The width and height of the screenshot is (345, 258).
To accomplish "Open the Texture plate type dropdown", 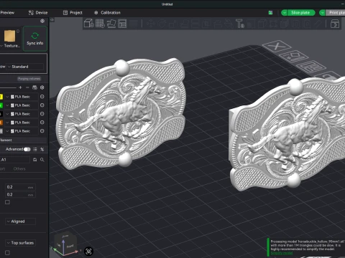I will click(10, 46).
